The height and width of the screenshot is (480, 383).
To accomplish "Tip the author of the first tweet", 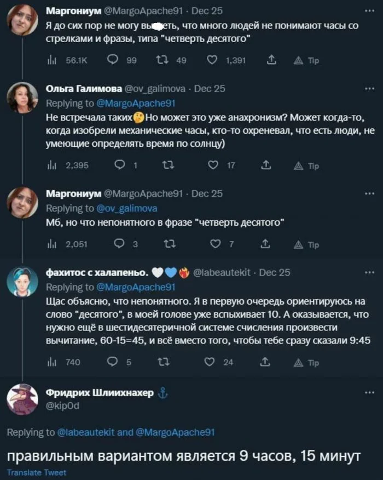I will [306, 61].
